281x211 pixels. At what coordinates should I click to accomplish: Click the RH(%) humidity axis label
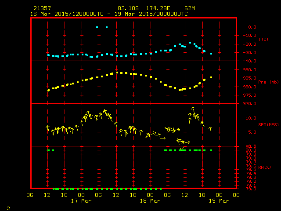point(264,167)
